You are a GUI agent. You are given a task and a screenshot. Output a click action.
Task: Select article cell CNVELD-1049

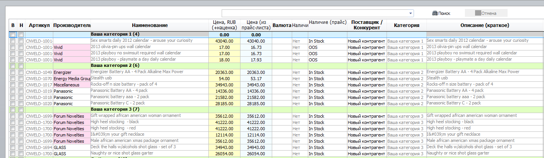click(x=39, y=72)
